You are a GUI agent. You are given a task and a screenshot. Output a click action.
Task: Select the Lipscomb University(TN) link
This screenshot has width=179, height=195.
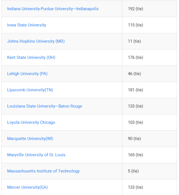pos(30,90)
